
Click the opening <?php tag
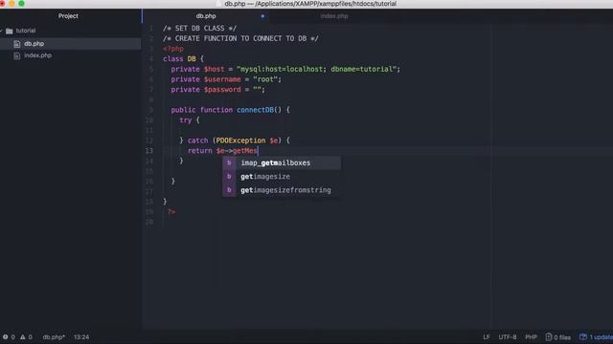pos(173,49)
